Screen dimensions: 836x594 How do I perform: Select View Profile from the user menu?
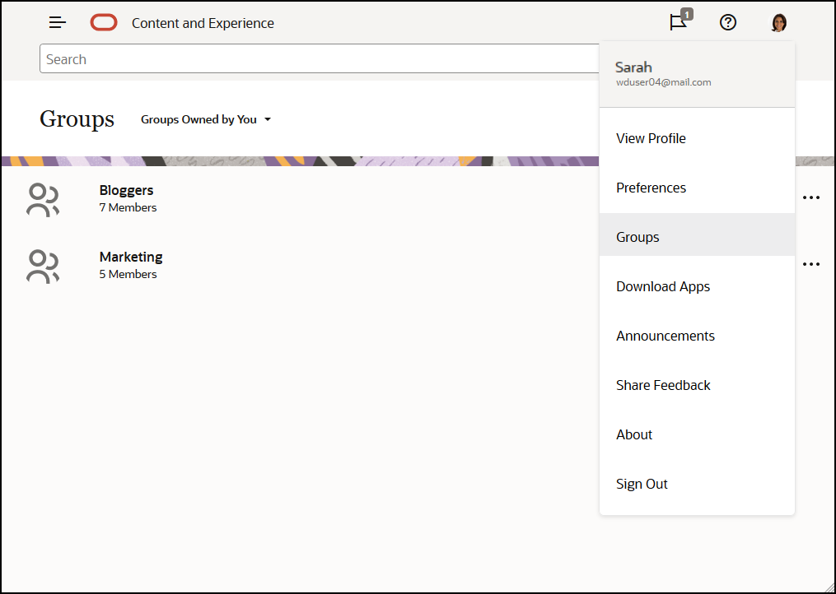tap(651, 138)
